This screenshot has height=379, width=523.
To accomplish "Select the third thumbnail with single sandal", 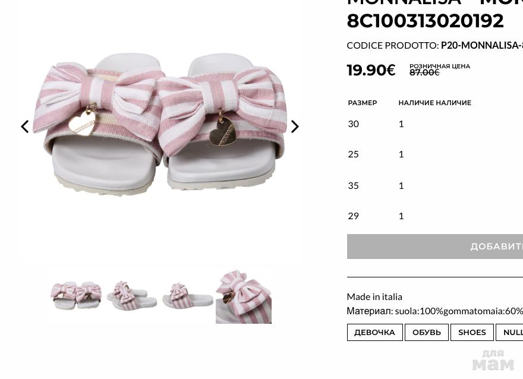I will click(187, 295).
